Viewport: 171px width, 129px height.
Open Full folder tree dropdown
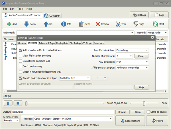pyautogui.click(x=75, y=78)
